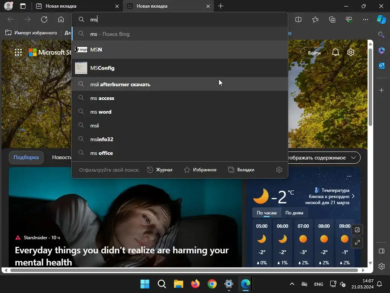This screenshot has height=293, width=390.
Task: Switch weather to По дням
Action: tap(294, 213)
